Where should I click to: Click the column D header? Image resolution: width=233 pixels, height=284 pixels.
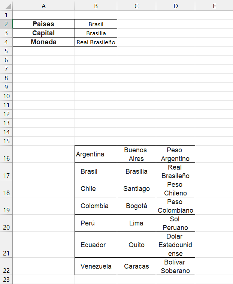tap(175, 6)
